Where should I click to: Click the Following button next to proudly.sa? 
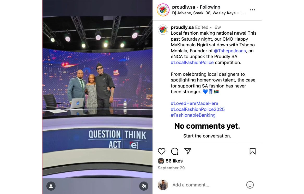pyautogui.click(x=210, y=7)
